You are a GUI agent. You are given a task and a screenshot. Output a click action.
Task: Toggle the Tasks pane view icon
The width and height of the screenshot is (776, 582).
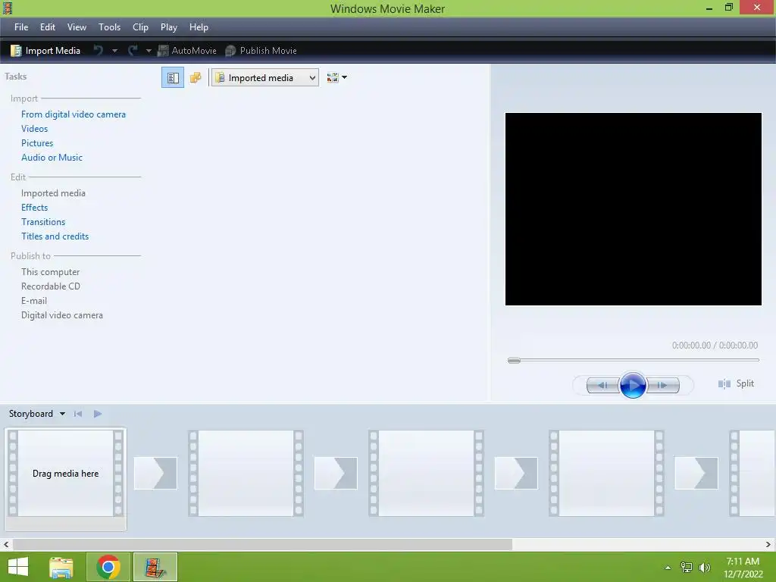point(173,78)
